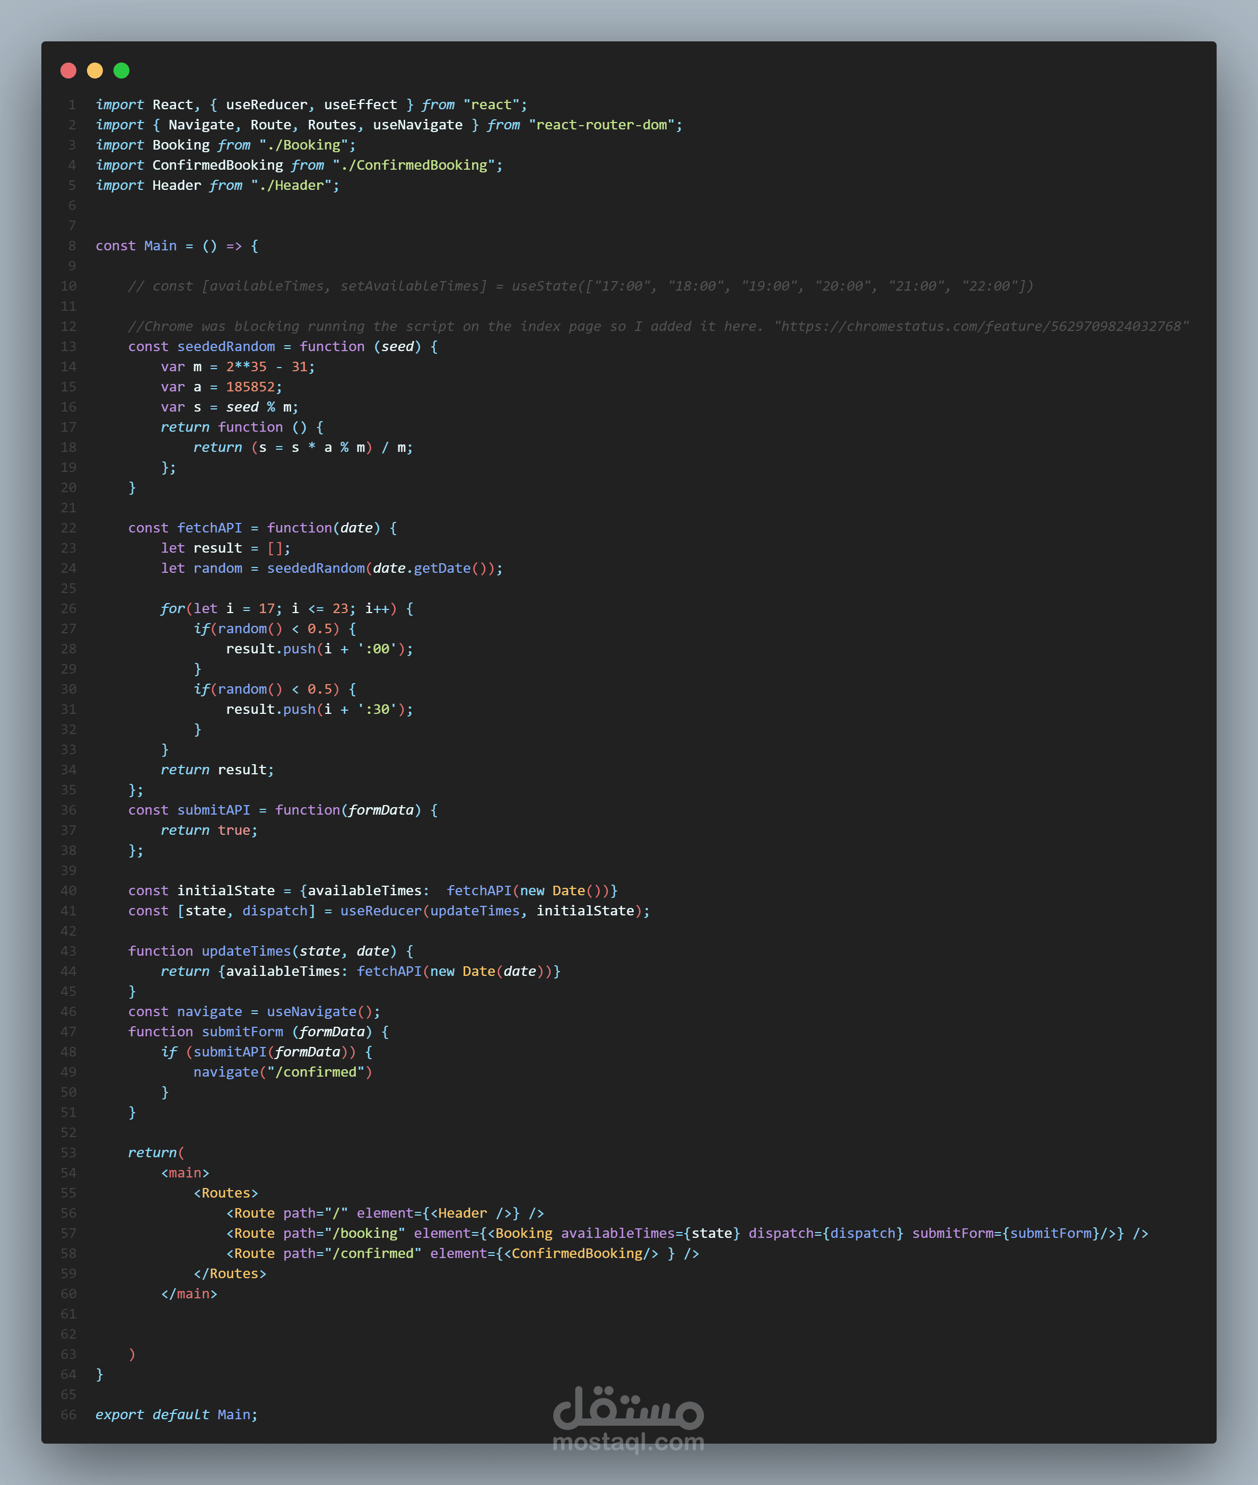1258x1485 pixels.
Task: Click submitForm function definition on line 47
Action: 258,1032
